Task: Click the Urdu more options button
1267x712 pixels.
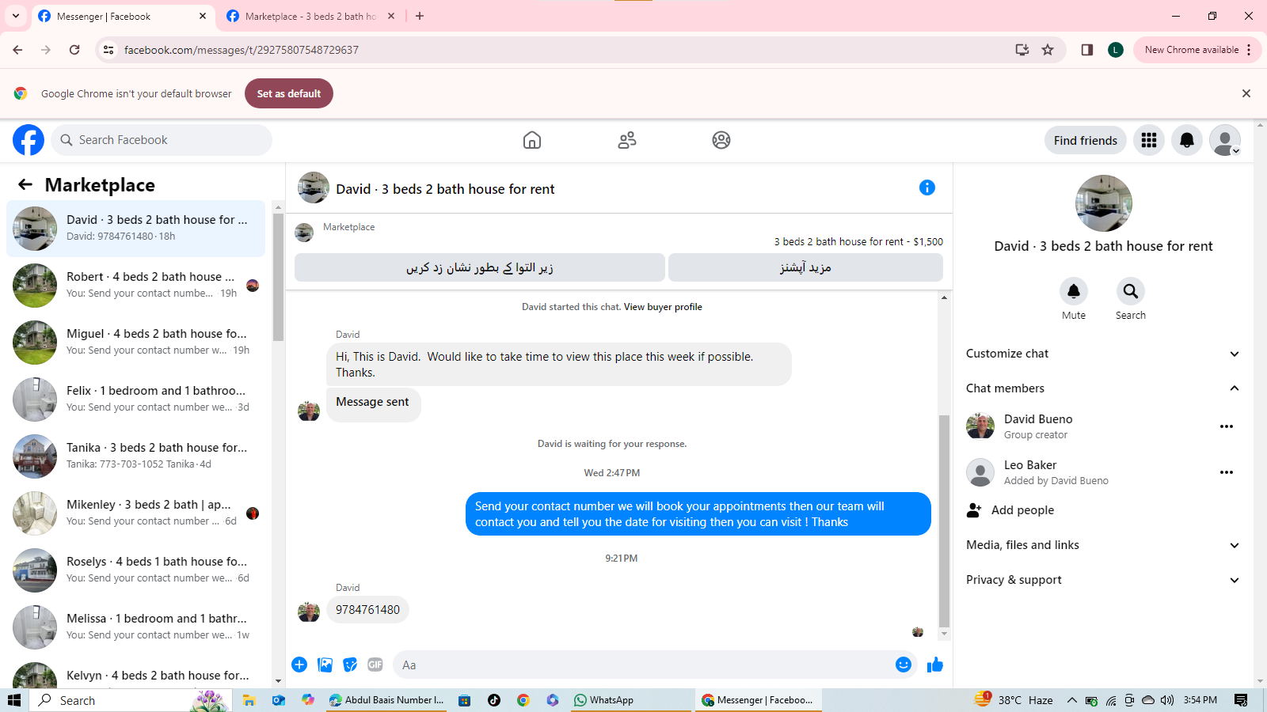Action: 805,267
